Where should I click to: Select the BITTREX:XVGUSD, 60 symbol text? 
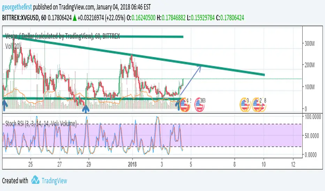tap(24, 18)
